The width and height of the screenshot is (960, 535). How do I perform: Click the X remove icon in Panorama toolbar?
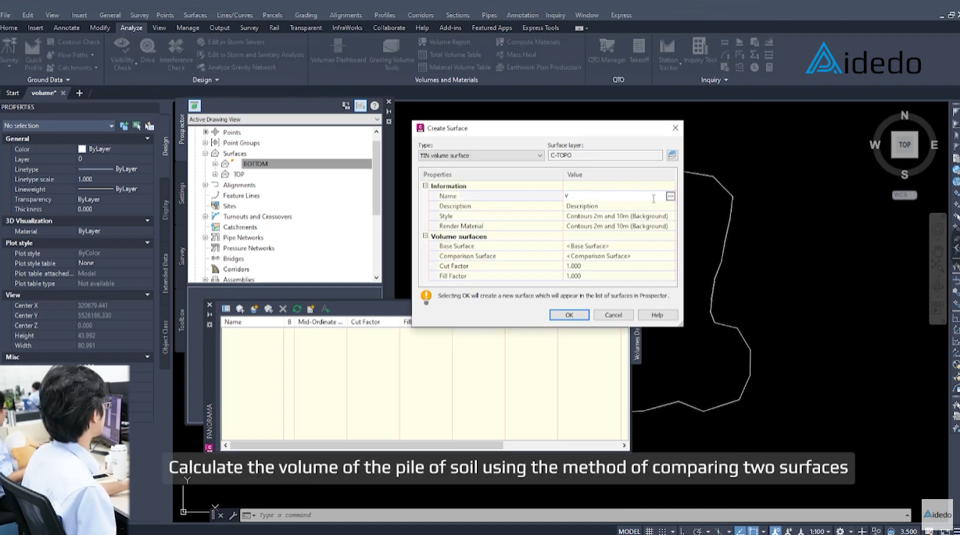click(x=283, y=309)
